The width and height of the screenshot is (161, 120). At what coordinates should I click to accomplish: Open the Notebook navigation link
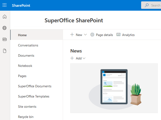[x=25, y=66]
